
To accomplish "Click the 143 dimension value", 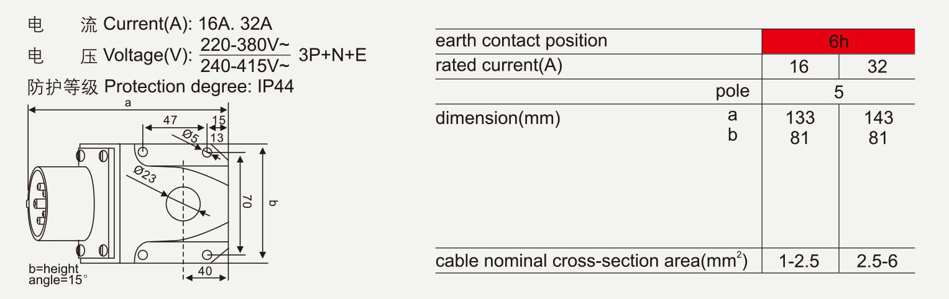I will click(x=878, y=117).
